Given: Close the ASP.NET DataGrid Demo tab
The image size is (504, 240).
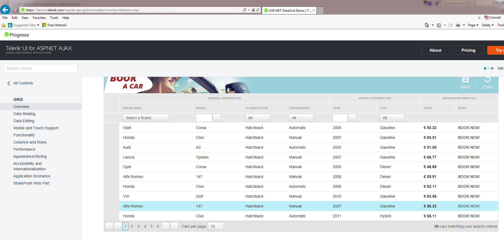Looking at the screenshot, I should (x=314, y=10).
